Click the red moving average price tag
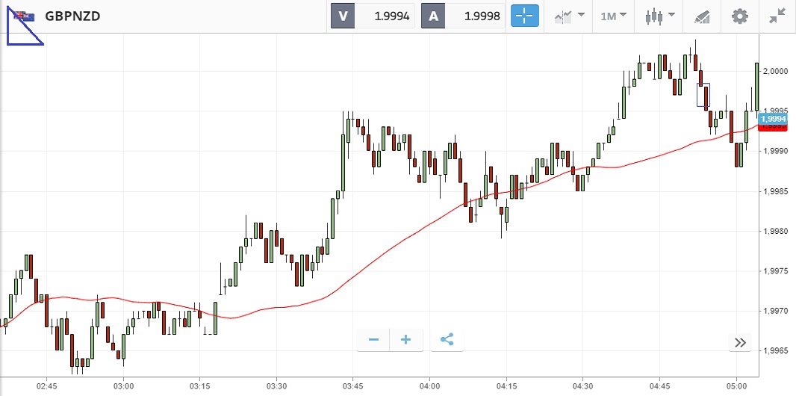The height and width of the screenshot is (396, 796). coord(773,128)
